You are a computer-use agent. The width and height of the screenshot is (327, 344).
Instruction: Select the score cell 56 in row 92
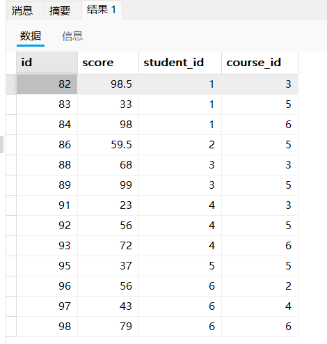[x=108, y=226]
